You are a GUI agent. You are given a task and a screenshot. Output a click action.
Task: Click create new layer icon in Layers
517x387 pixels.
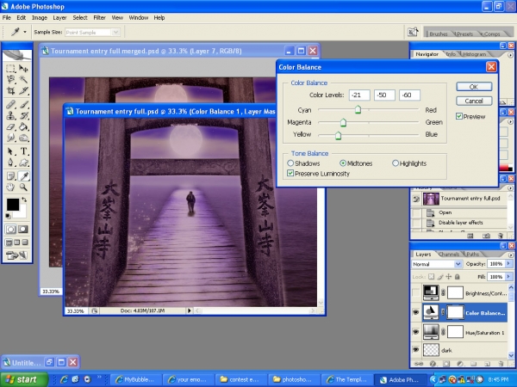click(x=488, y=364)
